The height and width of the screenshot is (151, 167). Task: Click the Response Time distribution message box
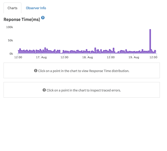[82, 70]
